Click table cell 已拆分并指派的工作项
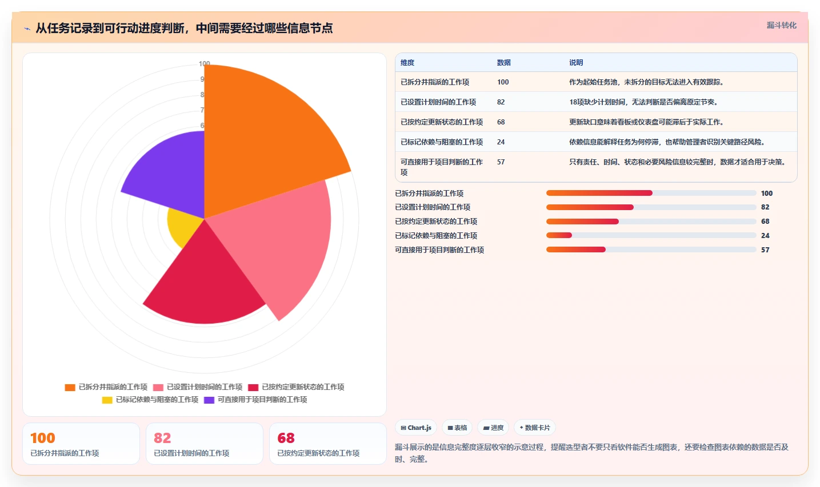This screenshot has width=820, height=487. coord(435,82)
